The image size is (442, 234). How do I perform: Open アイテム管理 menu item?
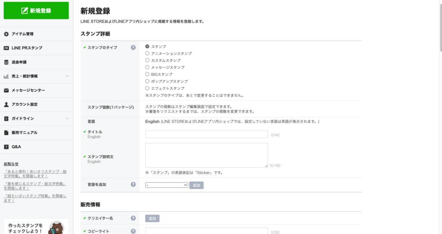tap(36, 34)
